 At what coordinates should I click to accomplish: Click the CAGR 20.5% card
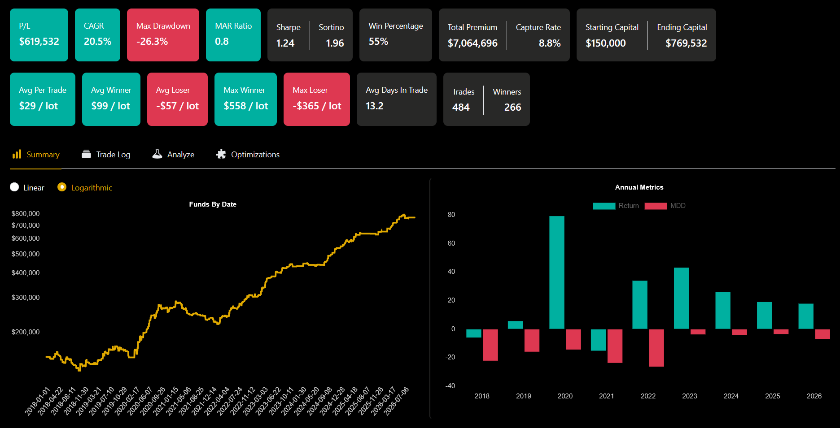(x=97, y=35)
